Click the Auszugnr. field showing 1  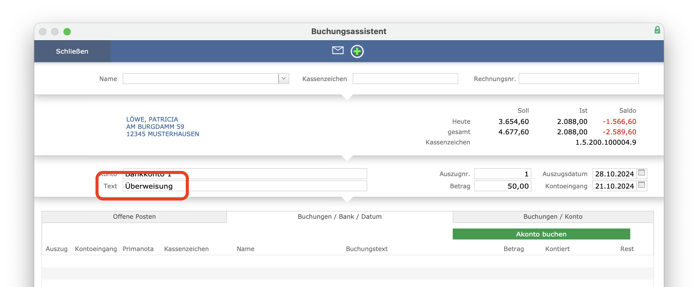pyautogui.click(x=502, y=174)
